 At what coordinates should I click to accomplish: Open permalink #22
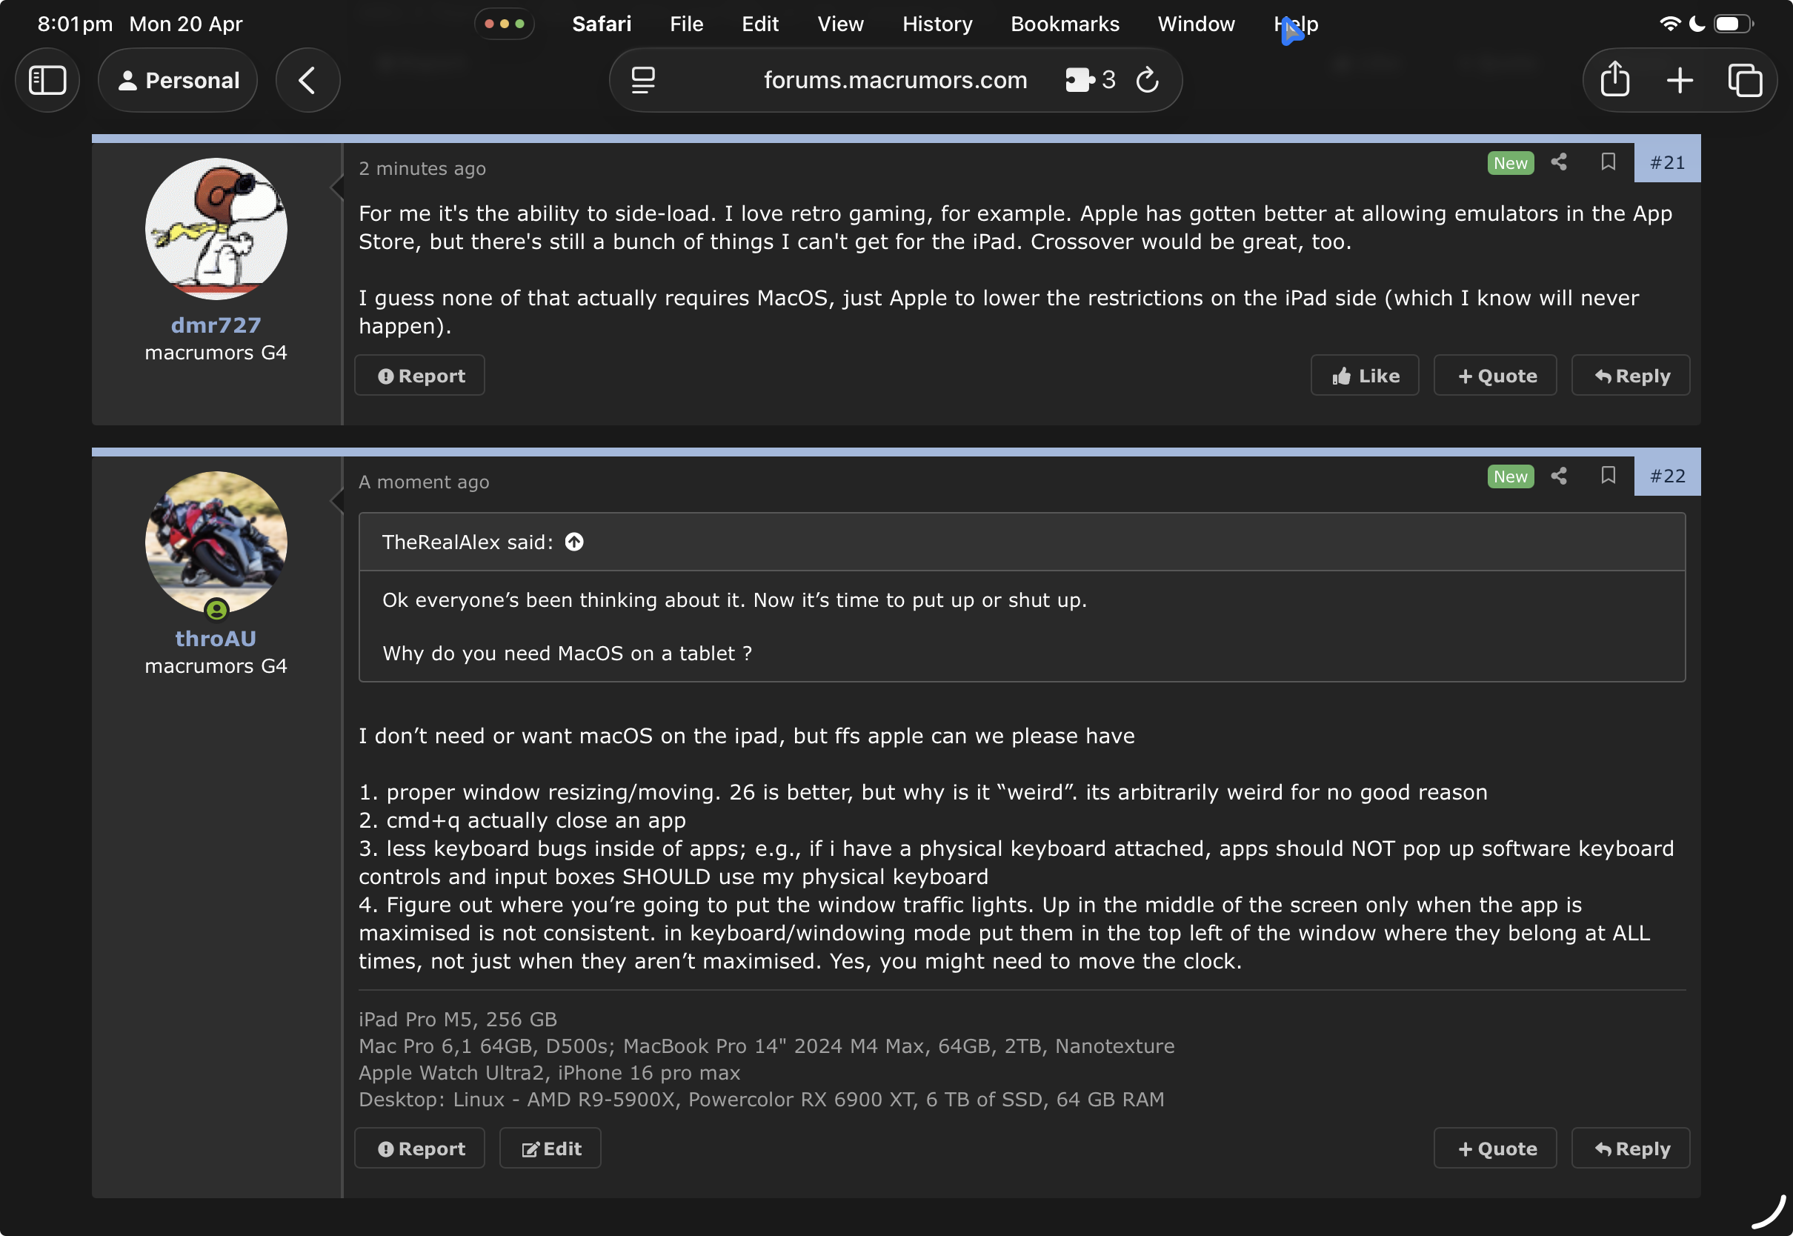1667,476
